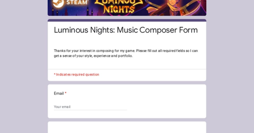The height and width of the screenshot is (133, 254).
Task: Click the divider line above the required notice
Action: point(127,69)
